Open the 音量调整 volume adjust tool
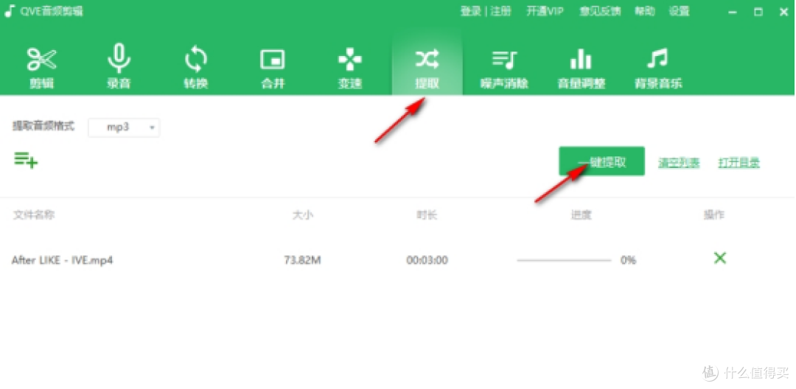The image size is (796, 389). [582, 69]
